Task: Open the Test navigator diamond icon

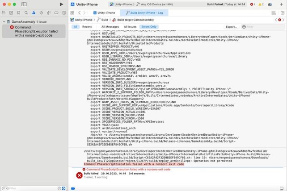Action: click(x=42, y=12)
